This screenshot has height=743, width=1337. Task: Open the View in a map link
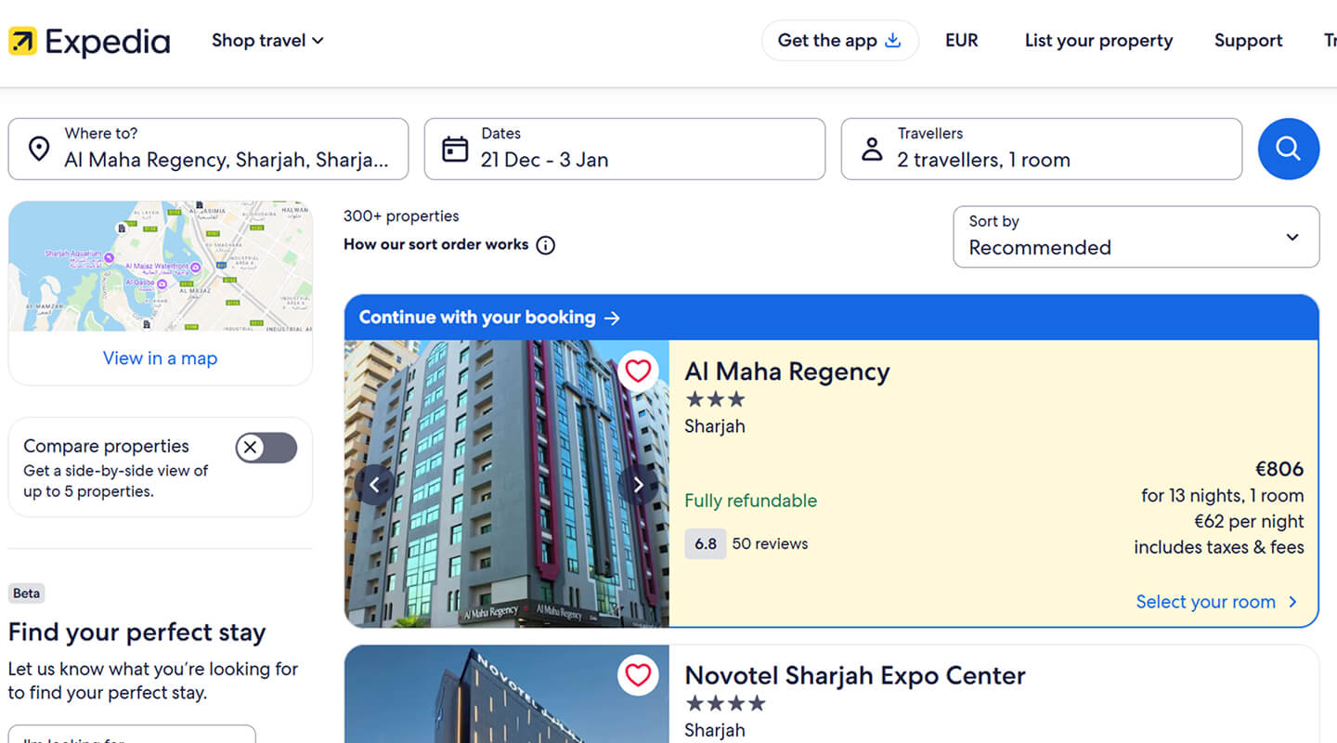point(161,358)
